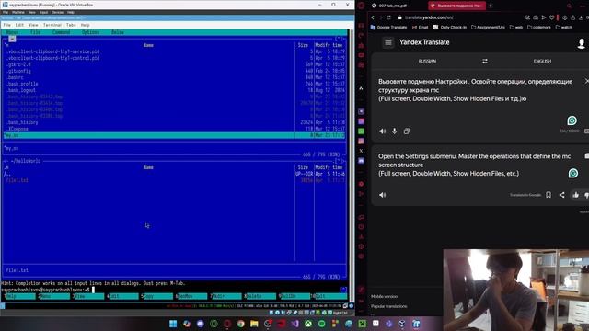The width and height of the screenshot is (589, 331).
Task: Clear the source text with the X
Action: pos(586,81)
